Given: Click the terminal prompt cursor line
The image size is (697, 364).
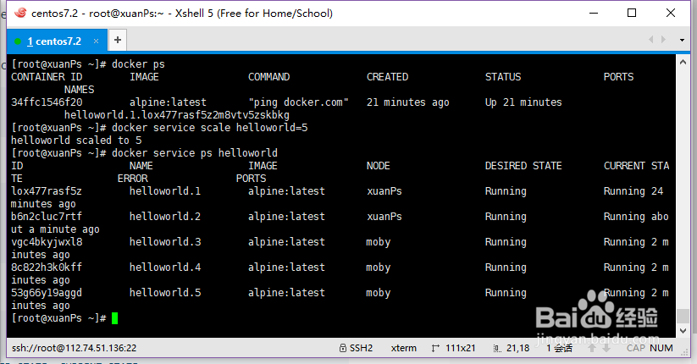Looking at the screenshot, I should pyautogui.click(x=114, y=318).
